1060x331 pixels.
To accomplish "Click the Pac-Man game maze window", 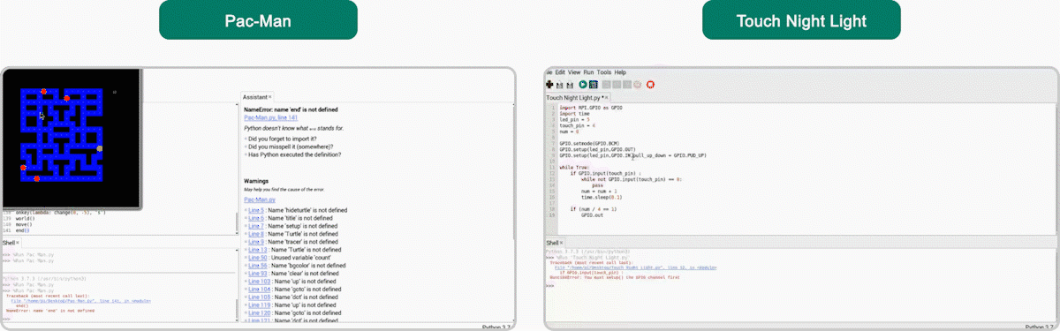I will [71, 139].
